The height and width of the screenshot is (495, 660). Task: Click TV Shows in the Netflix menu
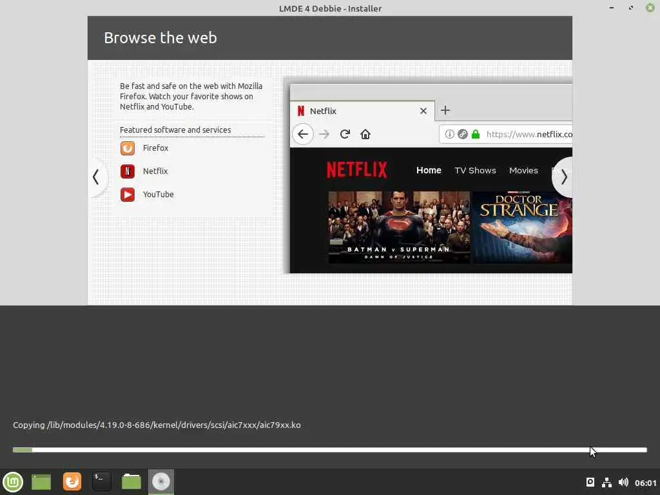475,170
